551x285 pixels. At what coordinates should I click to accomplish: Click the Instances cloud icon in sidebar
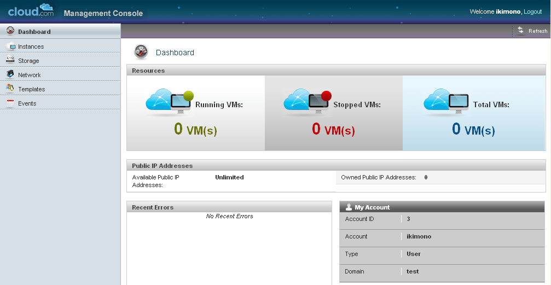(10, 46)
